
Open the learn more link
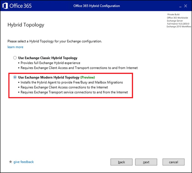[15, 47]
